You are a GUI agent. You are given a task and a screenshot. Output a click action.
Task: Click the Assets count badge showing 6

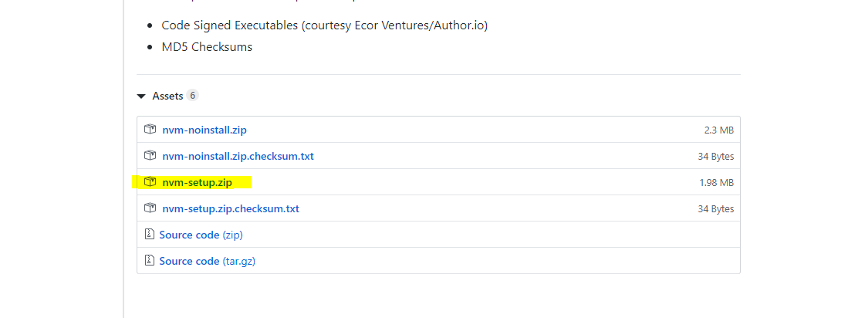click(192, 96)
